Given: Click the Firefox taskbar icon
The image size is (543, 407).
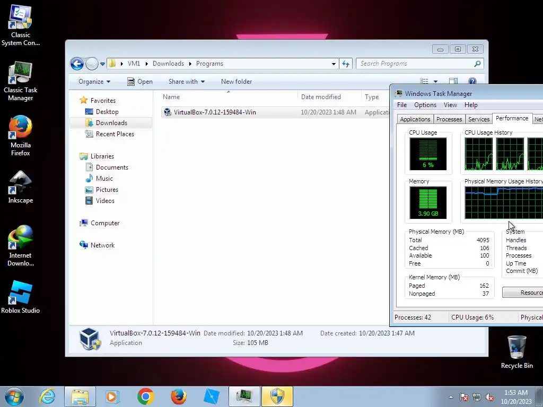Looking at the screenshot, I should [x=178, y=396].
